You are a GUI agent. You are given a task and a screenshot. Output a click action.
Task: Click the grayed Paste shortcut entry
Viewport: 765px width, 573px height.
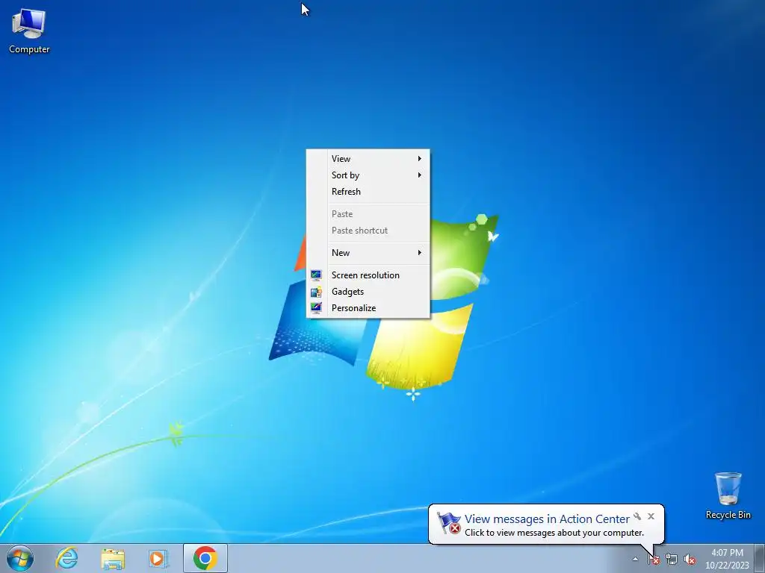(x=368, y=231)
